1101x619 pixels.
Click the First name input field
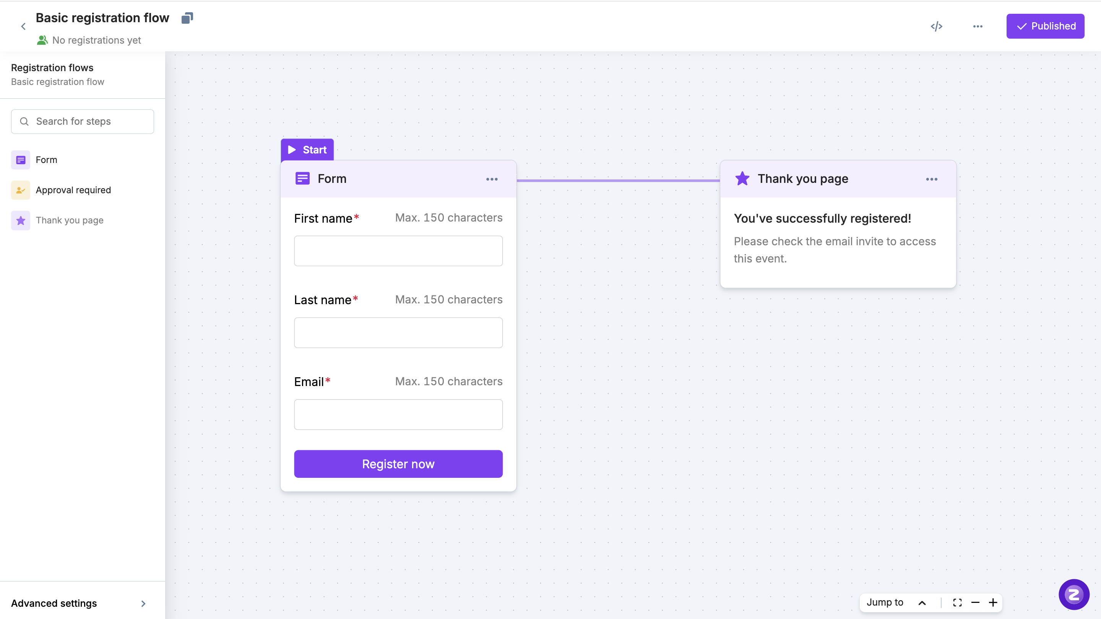(398, 251)
